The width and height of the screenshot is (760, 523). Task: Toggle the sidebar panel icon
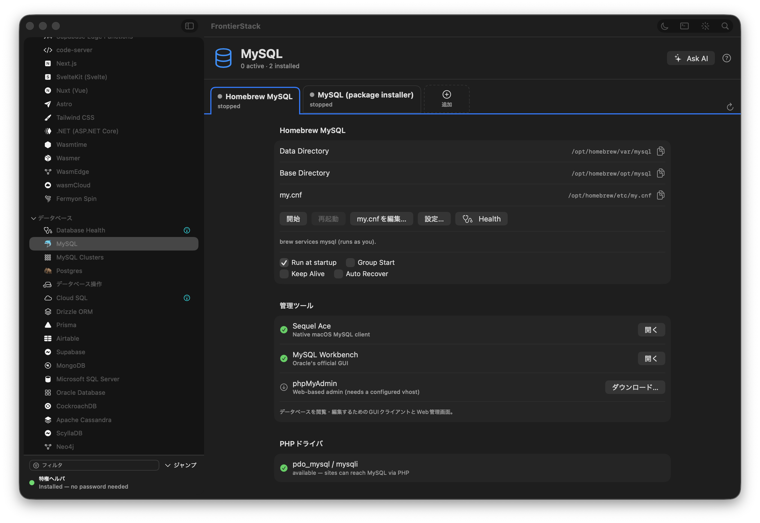(x=189, y=26)
